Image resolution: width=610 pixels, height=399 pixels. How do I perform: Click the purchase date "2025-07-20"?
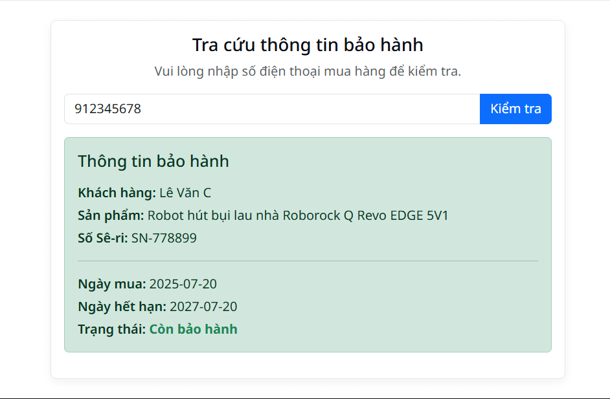click(183, 283)
